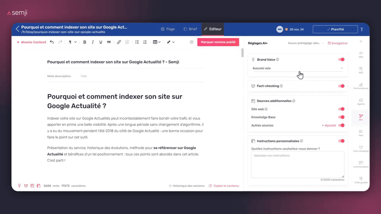Open the paragraph style dropdown
Screen dimensions: 381x214
click(72, 42)
